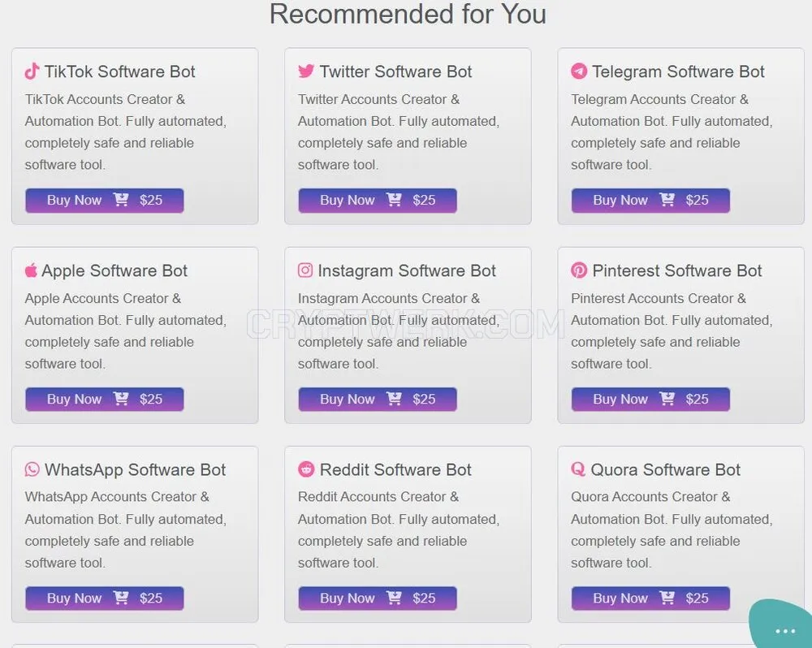Buy the Telegram Software Bot

point(650,201)
